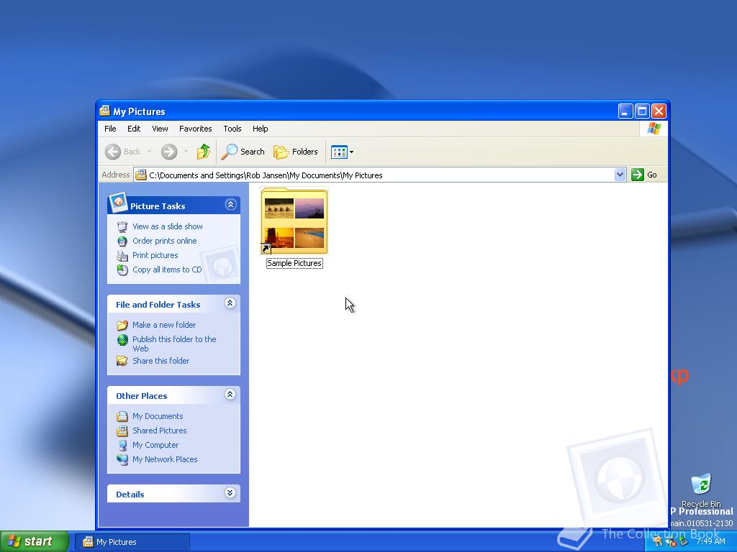Viewport: 737px width, 552px height.
Task: Click the Views icon in the toolbar
Action: (x=339, y=152)
